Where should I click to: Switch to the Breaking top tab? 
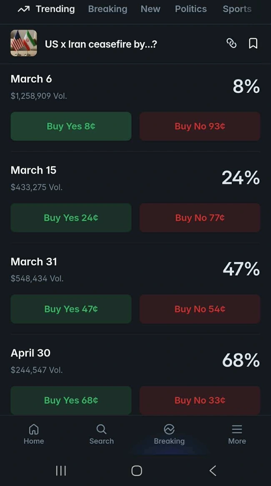pos(108,9)
